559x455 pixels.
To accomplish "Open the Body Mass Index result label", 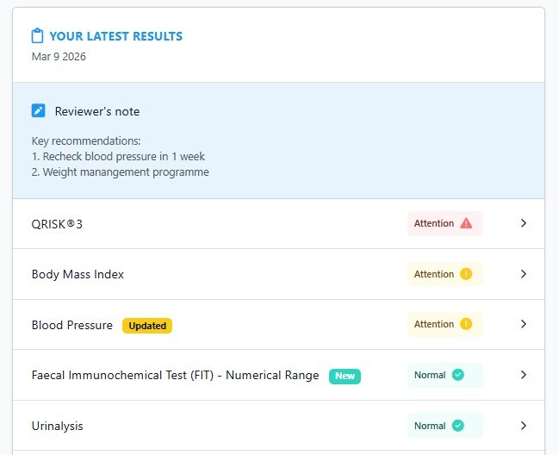I will (78, 274).
